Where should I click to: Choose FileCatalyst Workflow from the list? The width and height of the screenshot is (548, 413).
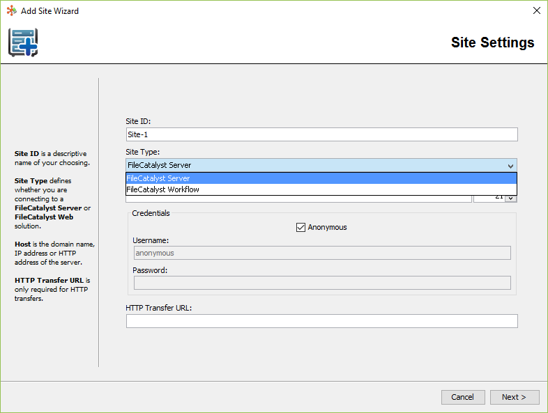click(321, 189)
